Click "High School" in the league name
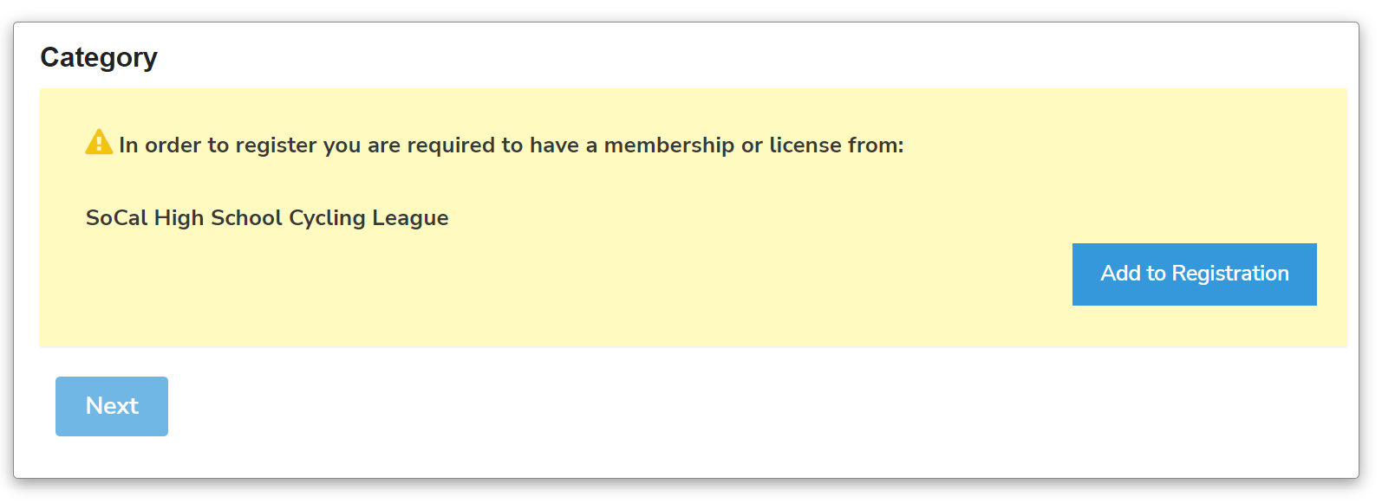Screen dimensions: 1382x503 218,218
